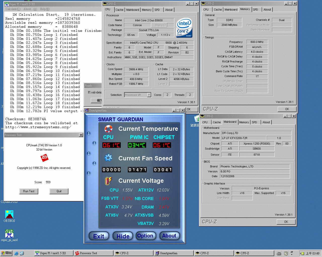Click the CPU temperature readout in Smart Guardian
The image size is (322, 257).
pyautogui.click(x=111, y=145)
